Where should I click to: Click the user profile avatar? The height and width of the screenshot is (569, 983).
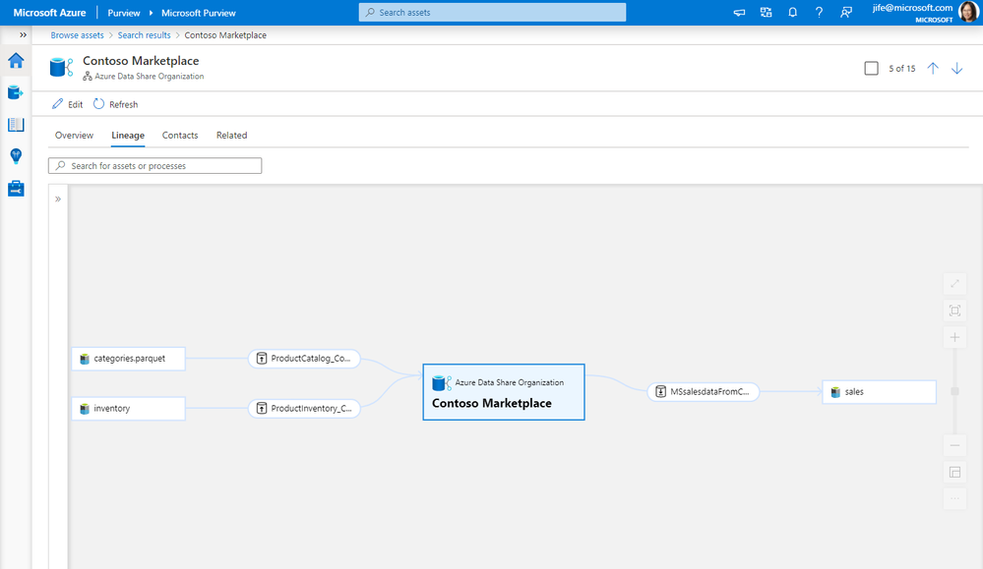tap(968, 13)
